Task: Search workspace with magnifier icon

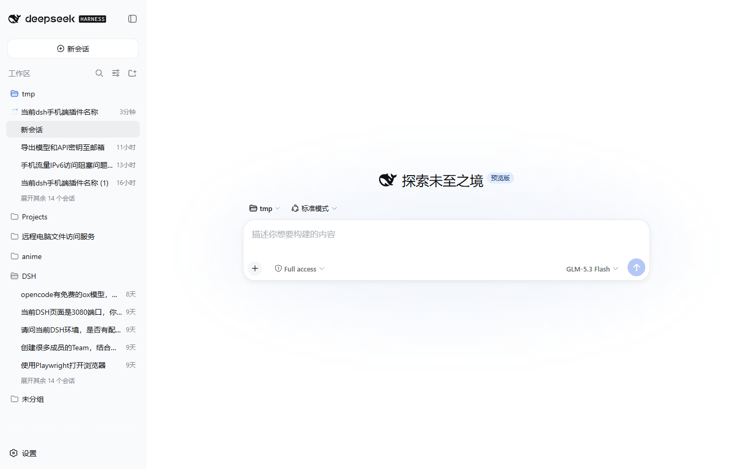Action: tap(99, 73)
